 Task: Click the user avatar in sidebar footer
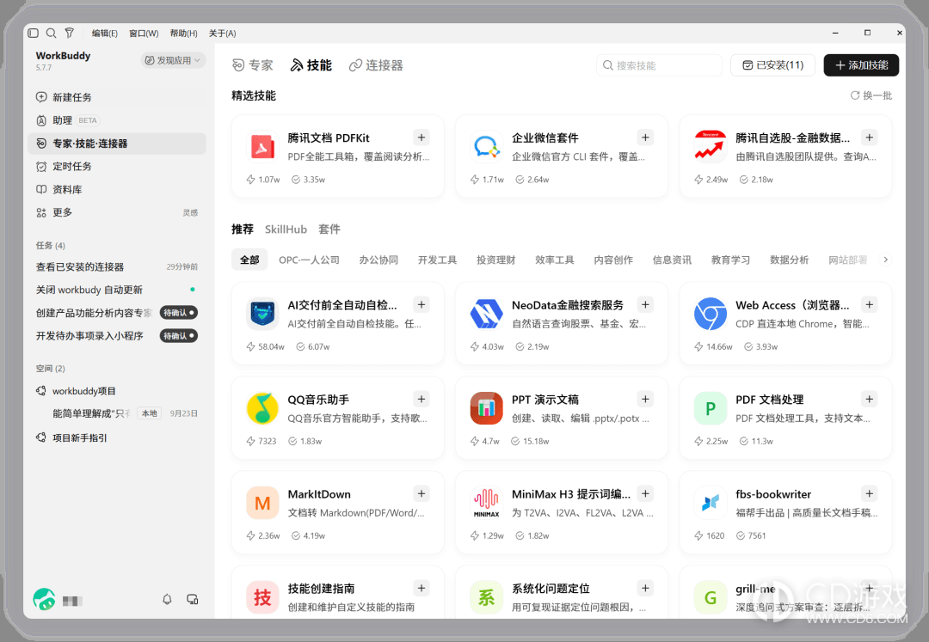pyautogui.click(x=44, y=599)
